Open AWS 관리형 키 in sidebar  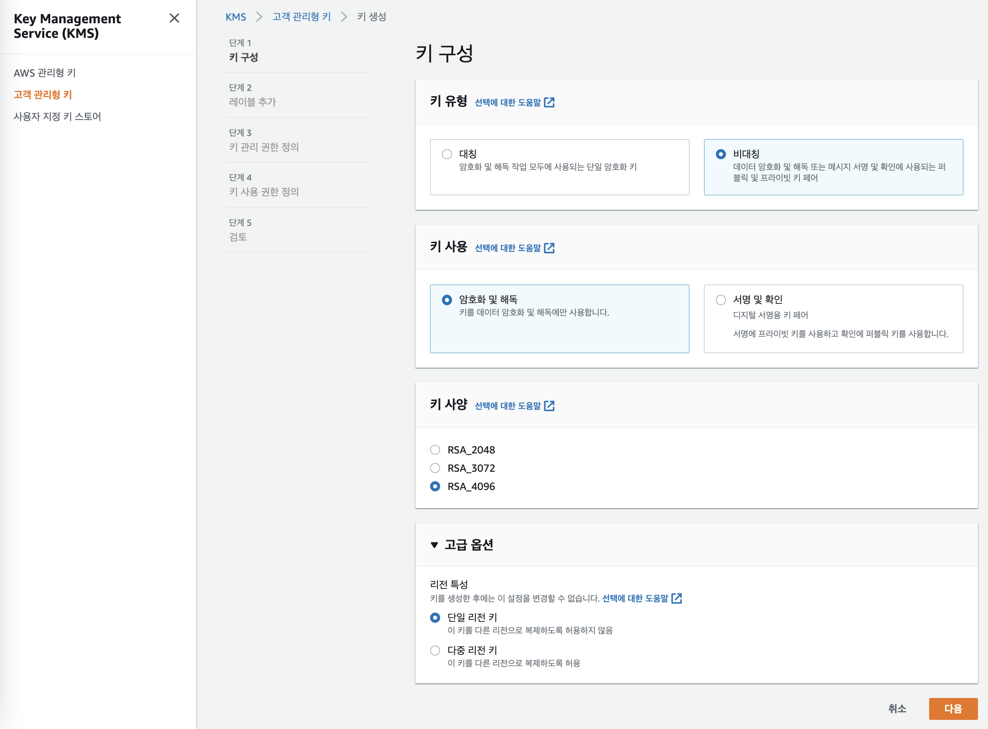click(x=45, y=73)
